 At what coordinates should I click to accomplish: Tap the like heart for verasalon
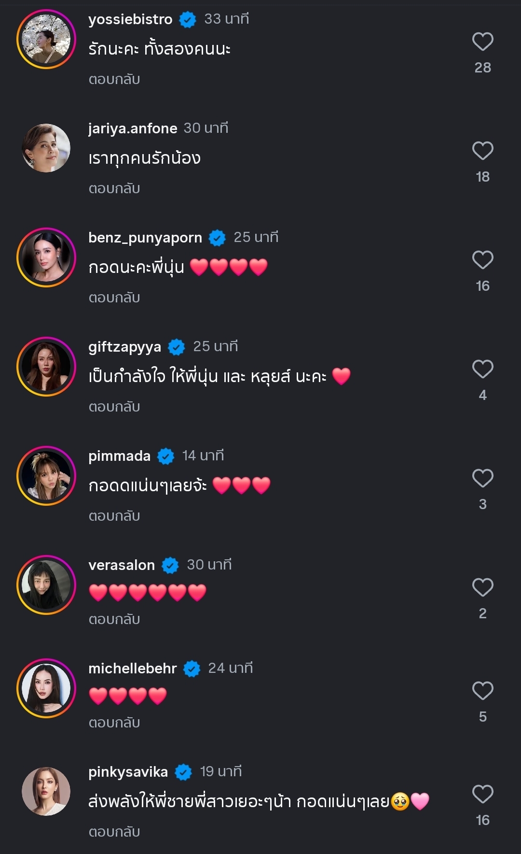click(x=482, y=587)
